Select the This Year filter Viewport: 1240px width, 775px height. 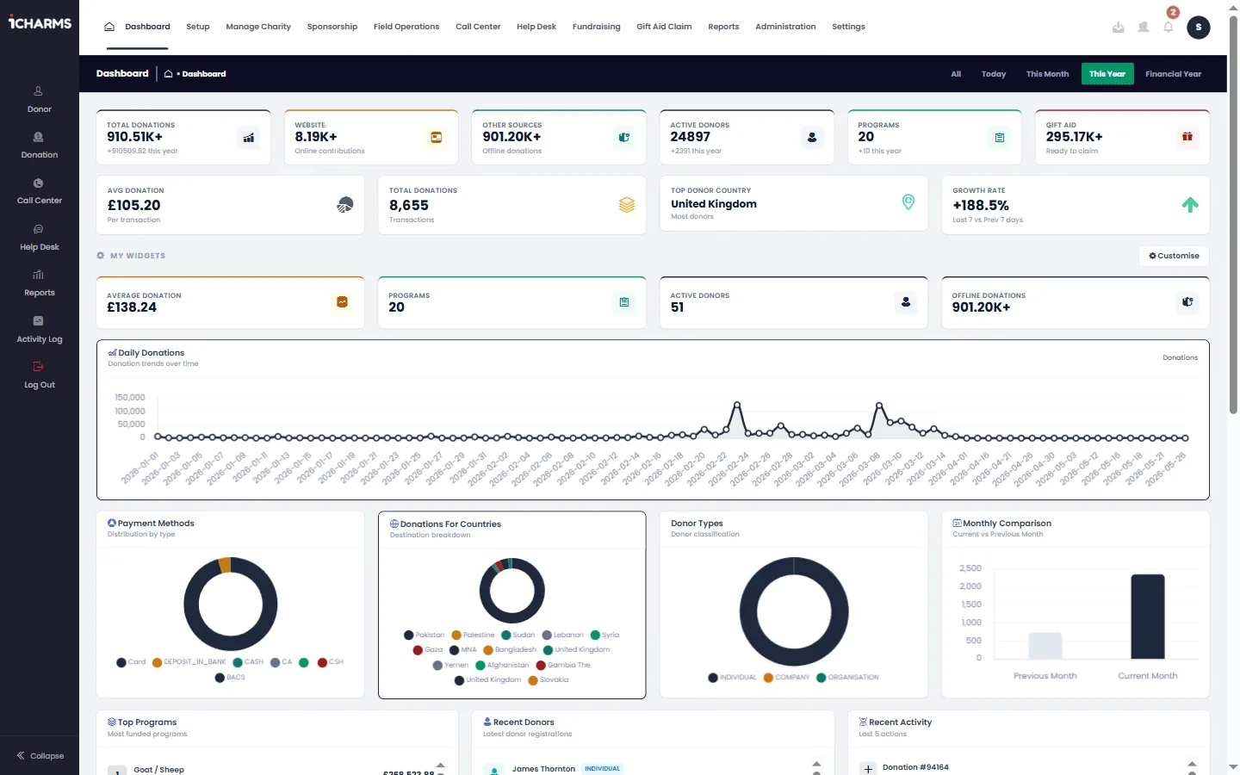coord(1107,74)
